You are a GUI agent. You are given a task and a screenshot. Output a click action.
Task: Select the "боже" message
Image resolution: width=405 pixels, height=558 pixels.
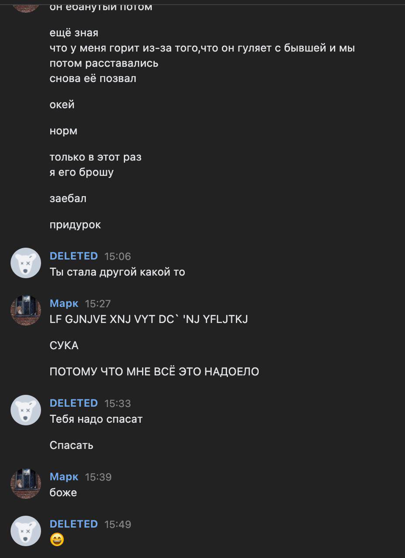point(63,493)
